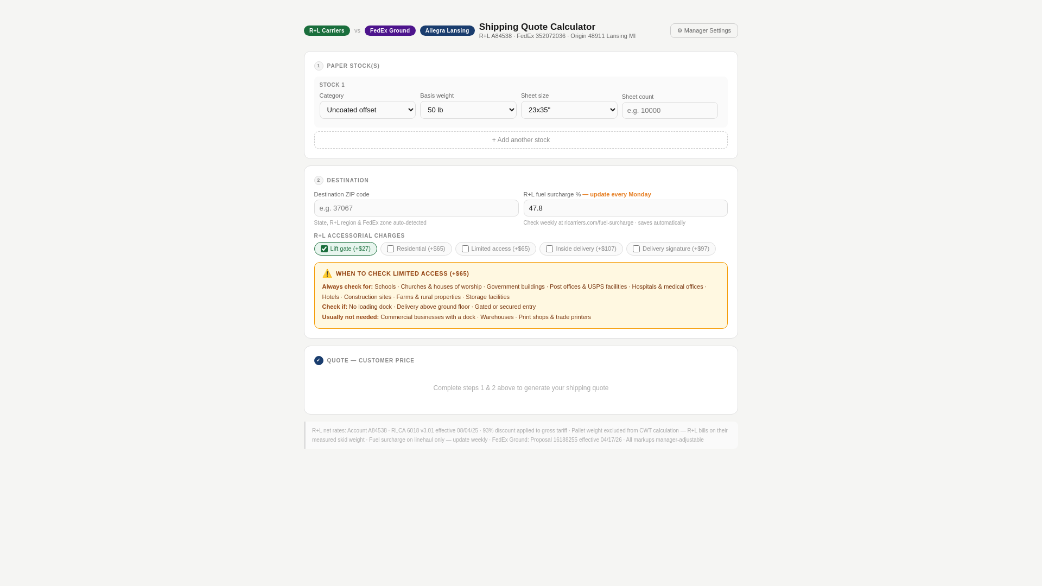Viewport: 1042px width, 586px height.
Task: Click the 'Usually not needed:' line
Action: coord(456,317)
